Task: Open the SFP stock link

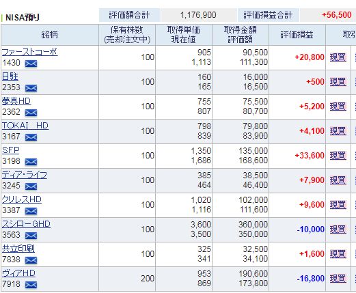Action: (10, 150)
